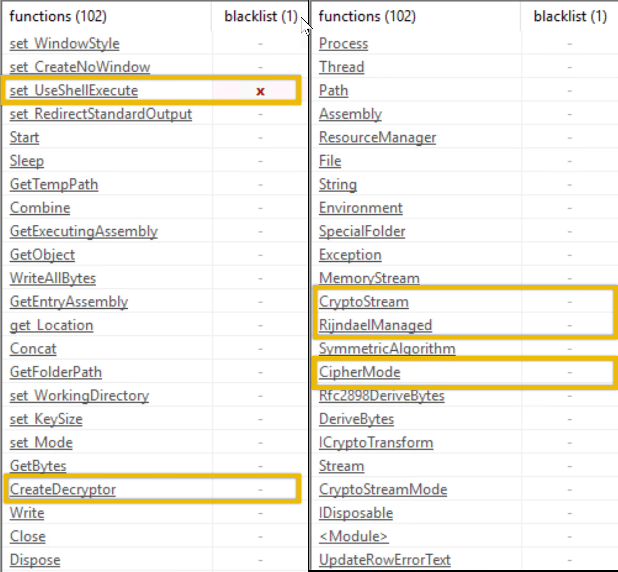Select the GetTempPath function
This screenshot has width=618, height=572.
tap(54, 184)
